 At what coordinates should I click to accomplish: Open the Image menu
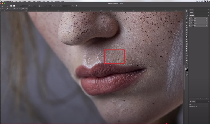tap(24, 1)
